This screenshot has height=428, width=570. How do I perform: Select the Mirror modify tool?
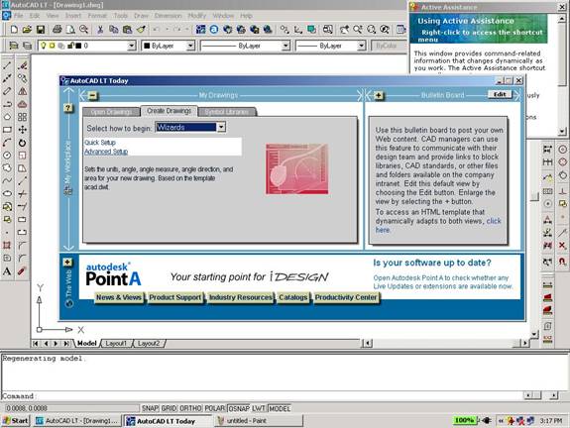[22, 91]
